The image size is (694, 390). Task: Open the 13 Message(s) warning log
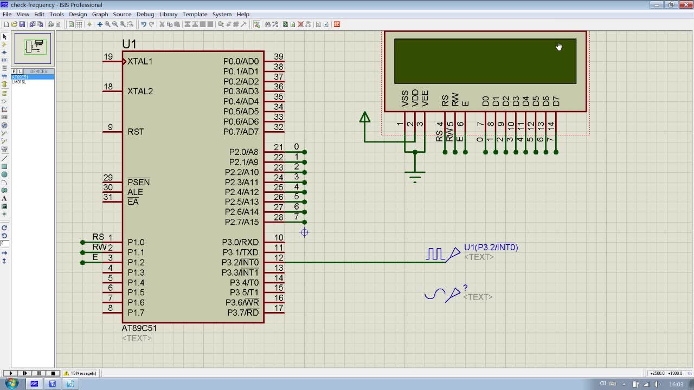(x=80, y=373)
